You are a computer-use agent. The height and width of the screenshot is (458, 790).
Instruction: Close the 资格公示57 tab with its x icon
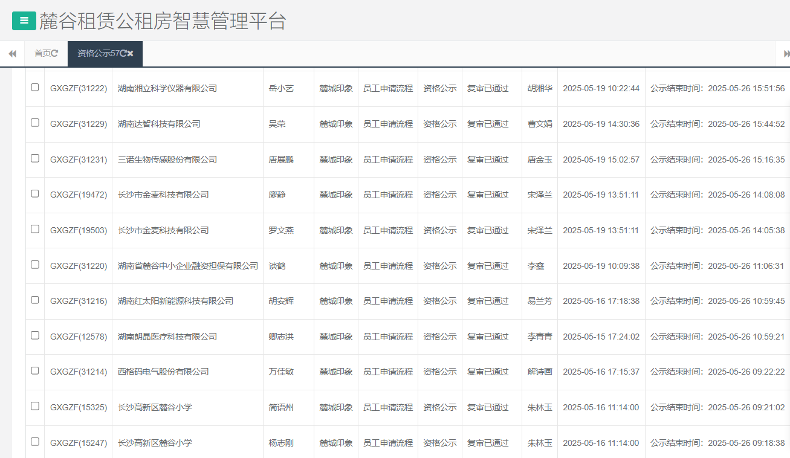coord(130,53)
